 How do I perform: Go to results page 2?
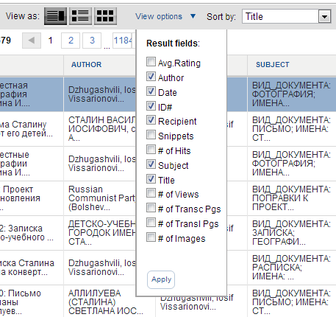point(71,41)
